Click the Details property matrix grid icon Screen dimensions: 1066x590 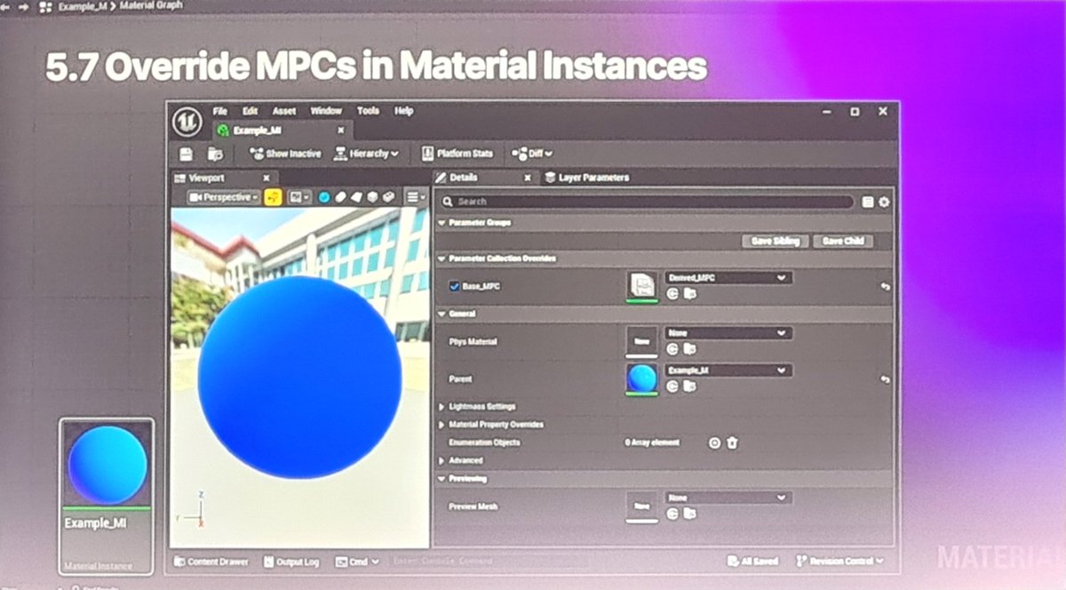coord(868,202)
